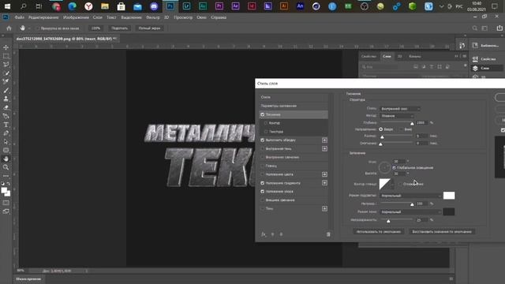Screen dimensions: 505x284
Task: Select the Вверх direction radio button
Action: (380, 129)
